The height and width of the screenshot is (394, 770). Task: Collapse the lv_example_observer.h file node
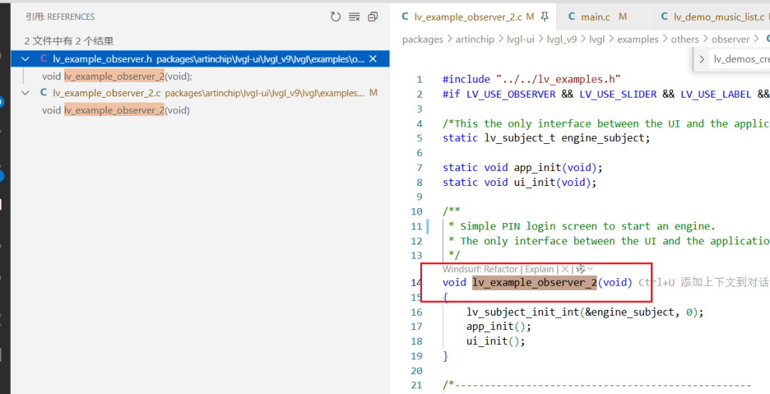pos(26,59)
